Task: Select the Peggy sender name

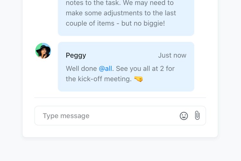Action: pos(76,55)
